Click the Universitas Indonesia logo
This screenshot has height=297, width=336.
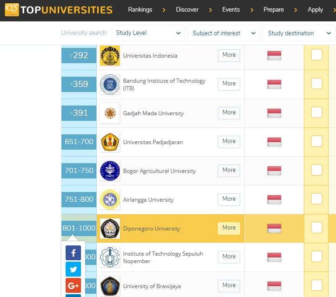pyautogui.click(x=110, y=56)
